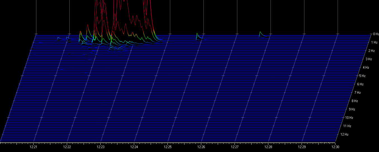This screenshot has height=152, width=379.
Task: Select the 5 Hz frequency label
Action: (363, 76)
